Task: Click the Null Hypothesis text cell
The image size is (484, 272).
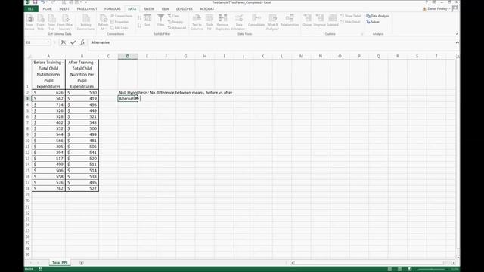Action: [175, 92]
